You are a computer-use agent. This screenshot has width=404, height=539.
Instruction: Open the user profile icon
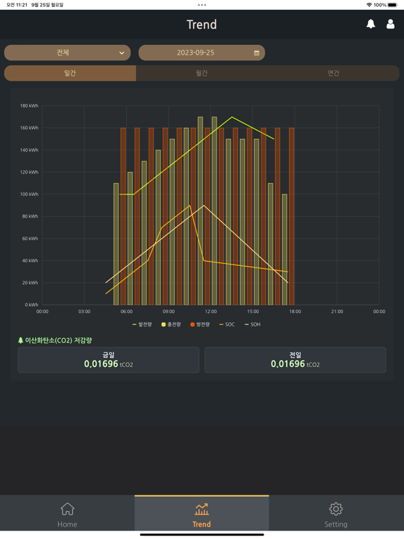390,24
